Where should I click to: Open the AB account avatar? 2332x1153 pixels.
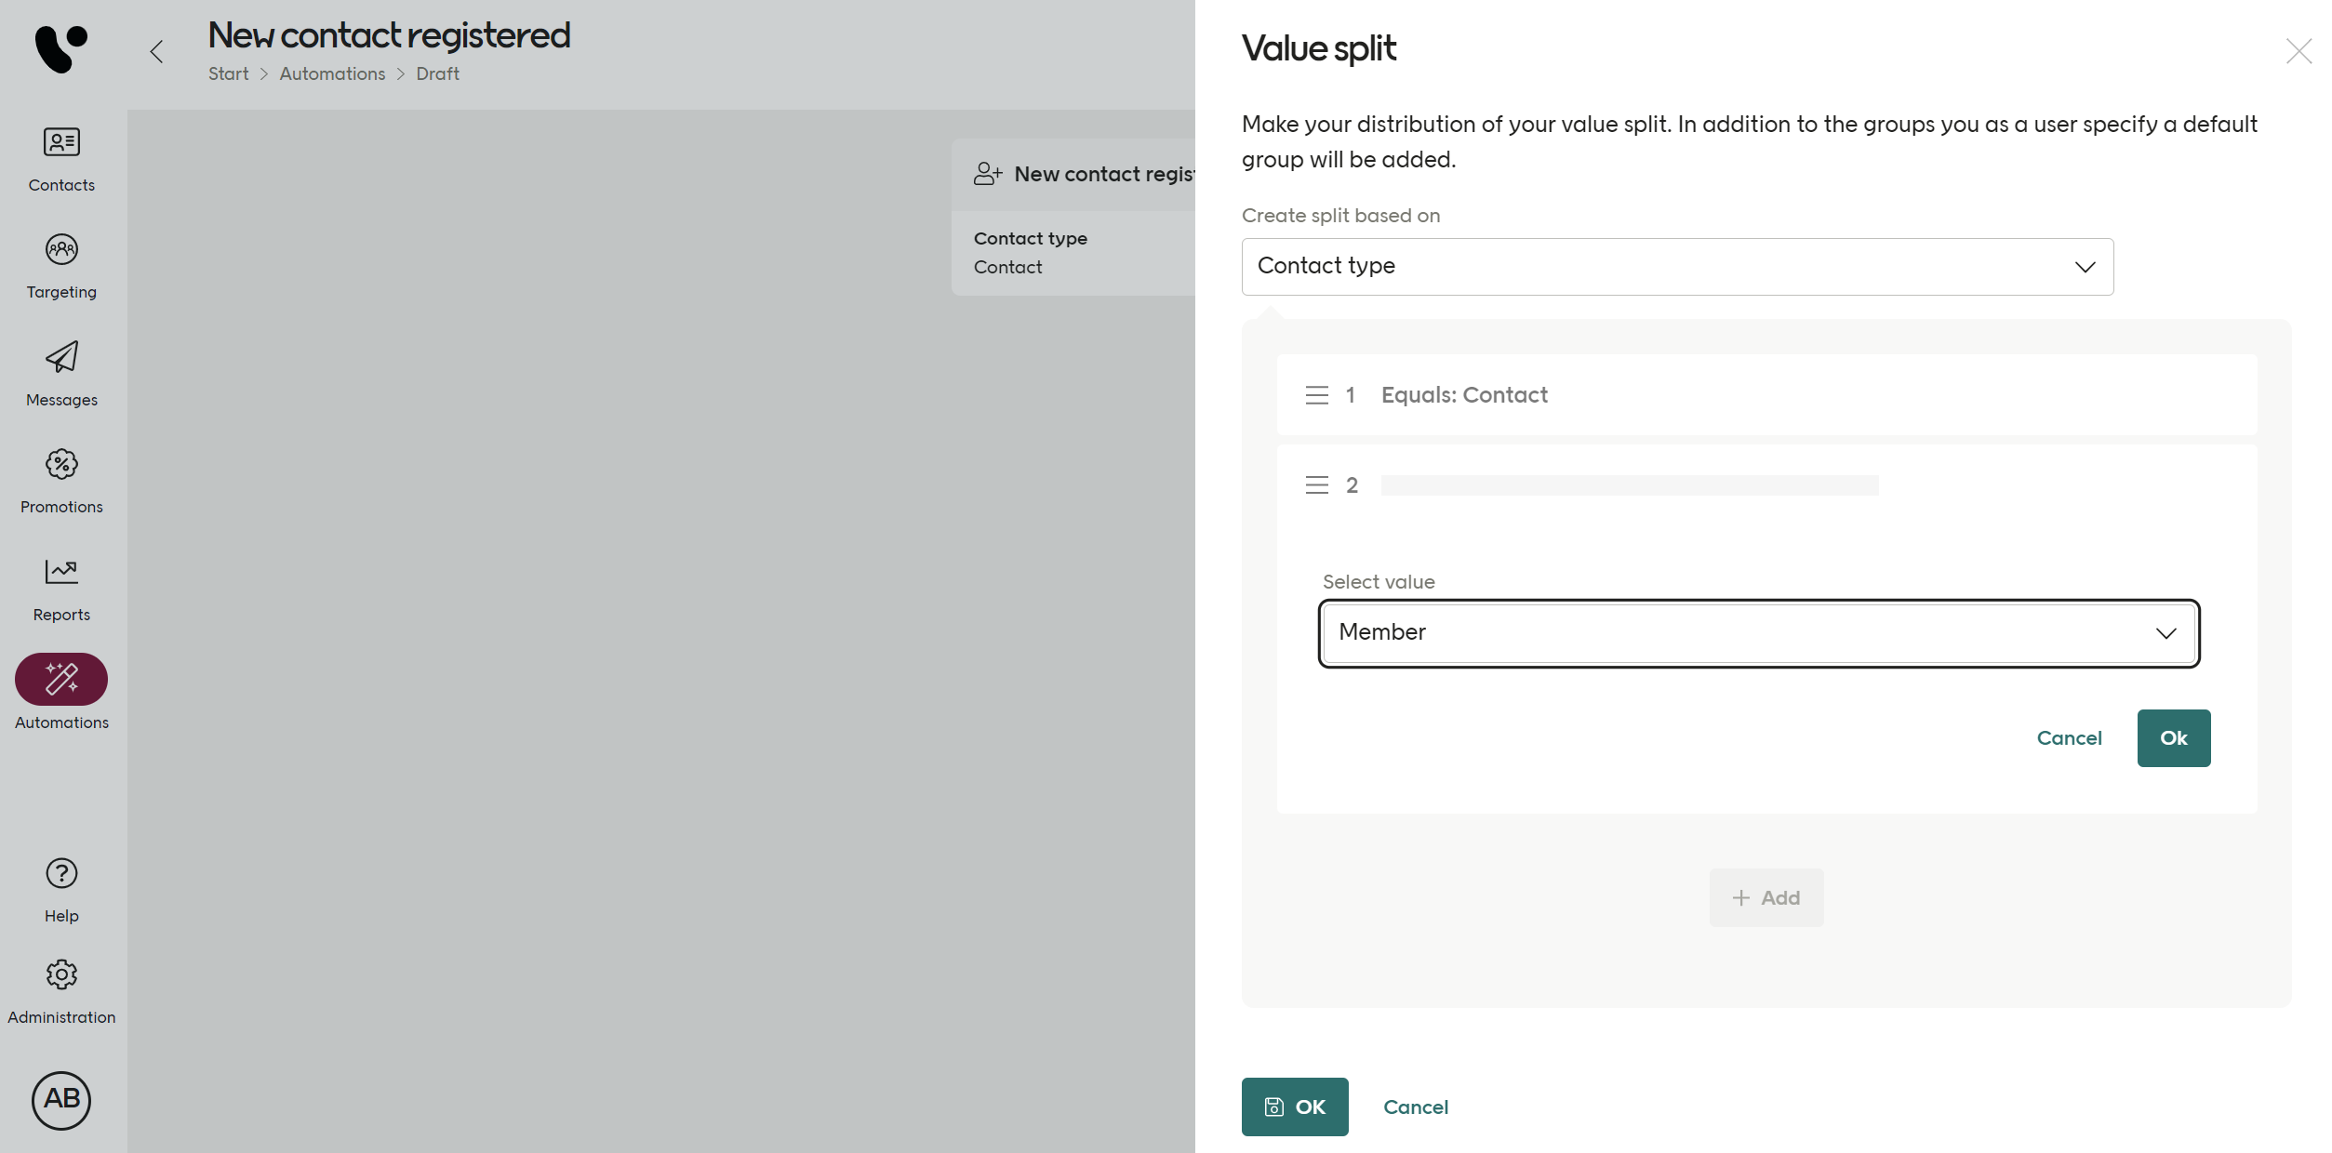click(x=61, y=1100)
